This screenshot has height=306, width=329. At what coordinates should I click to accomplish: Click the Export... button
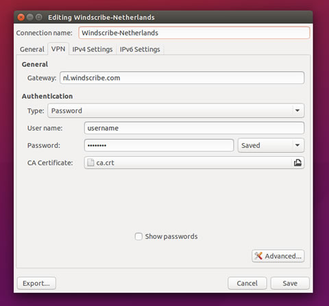point(36,283)
